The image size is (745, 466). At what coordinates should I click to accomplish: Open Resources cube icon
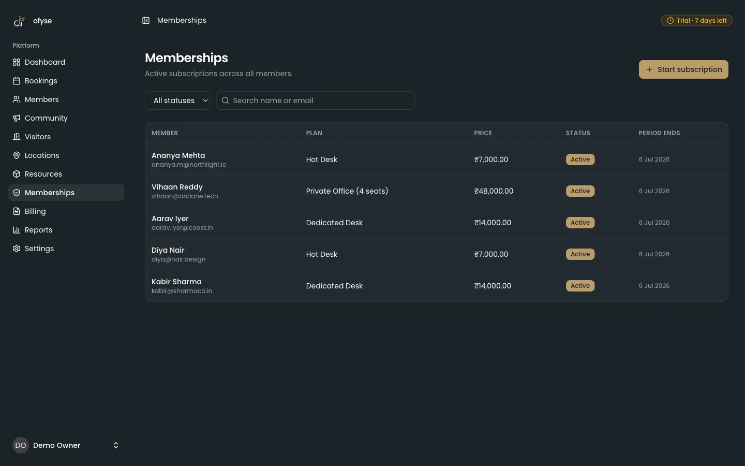(x=17, y=174)
